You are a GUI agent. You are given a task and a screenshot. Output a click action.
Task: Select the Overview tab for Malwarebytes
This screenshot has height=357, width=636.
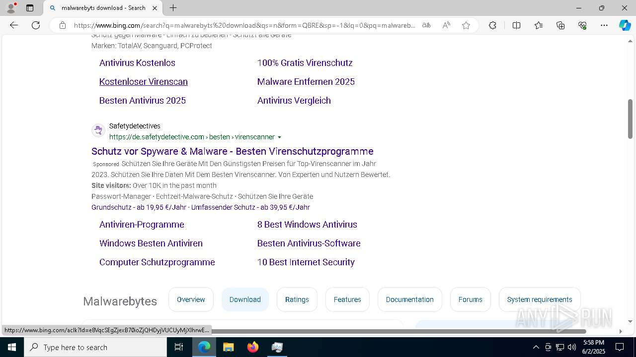[191, 299]
